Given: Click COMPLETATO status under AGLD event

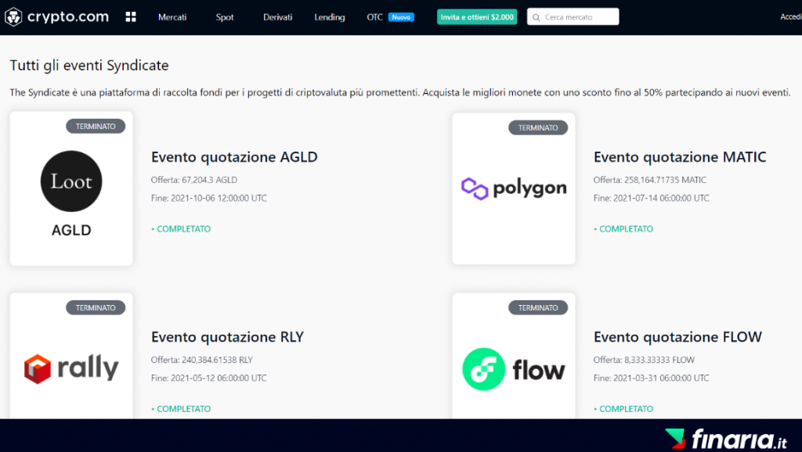Looking at the screenshot, I should (x=181, y=229).
